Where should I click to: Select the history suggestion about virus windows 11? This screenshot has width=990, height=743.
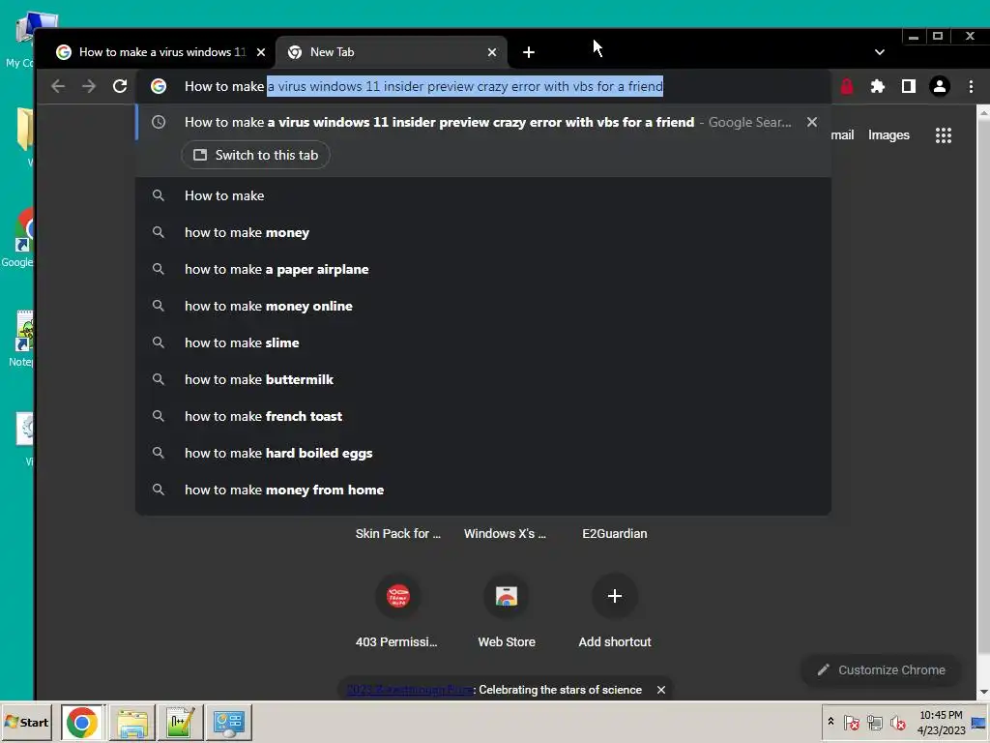[x=483, y=122]
